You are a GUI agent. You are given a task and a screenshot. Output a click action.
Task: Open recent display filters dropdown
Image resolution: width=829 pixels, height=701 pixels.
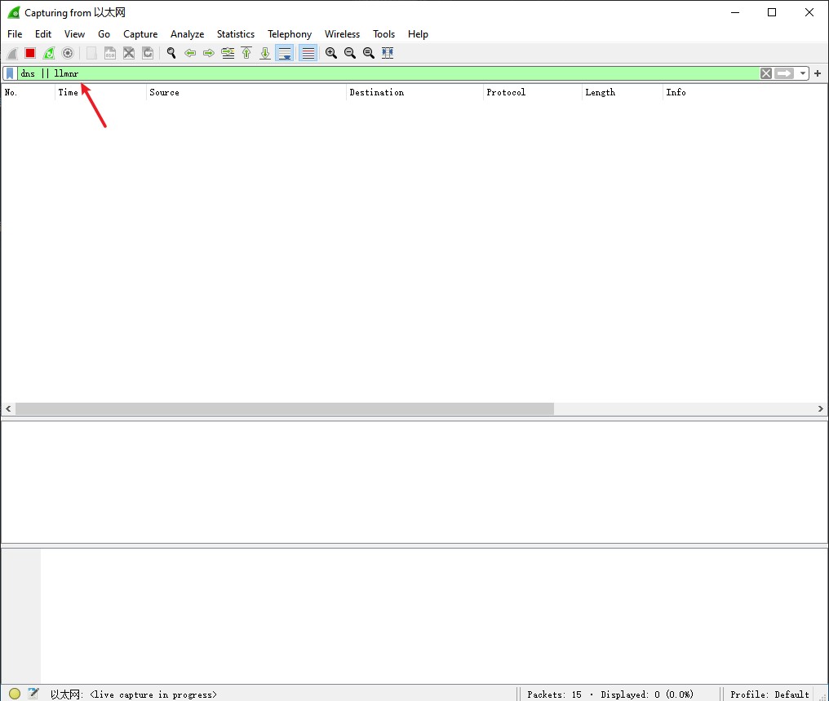[x=803, y=73]
